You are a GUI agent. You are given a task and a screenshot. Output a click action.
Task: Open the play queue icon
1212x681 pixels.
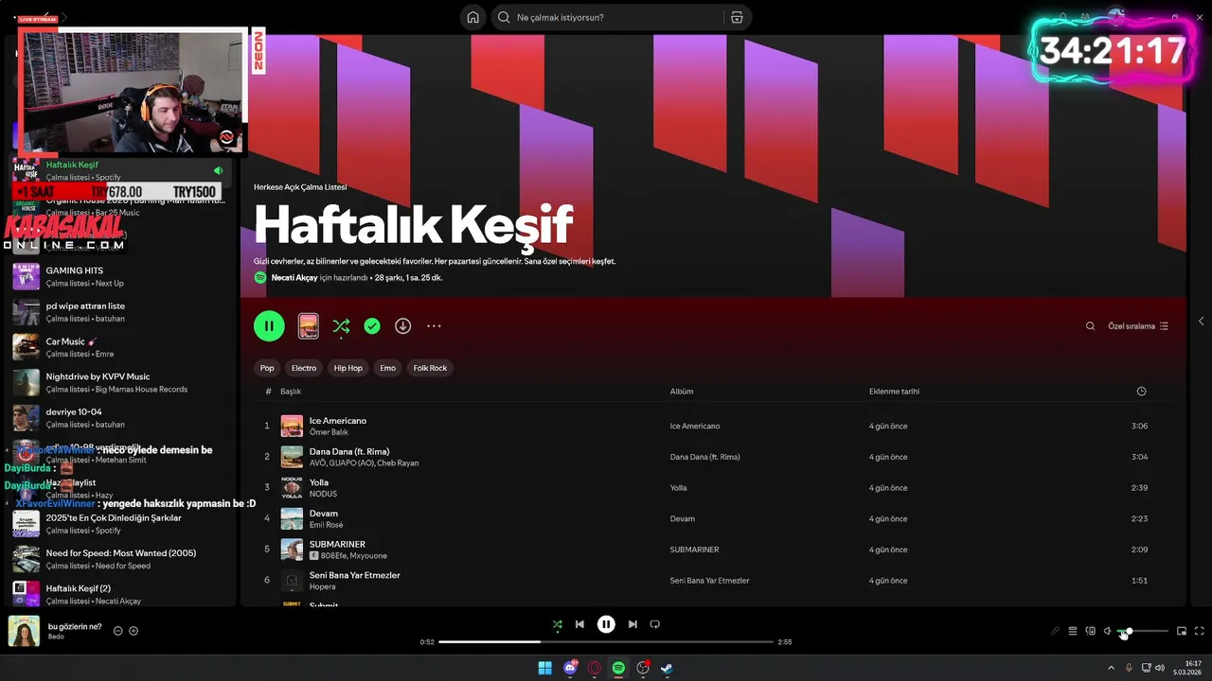1073,631
